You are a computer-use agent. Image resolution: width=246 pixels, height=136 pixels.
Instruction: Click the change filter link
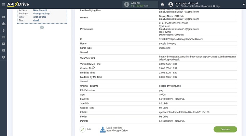coord(40,17)
